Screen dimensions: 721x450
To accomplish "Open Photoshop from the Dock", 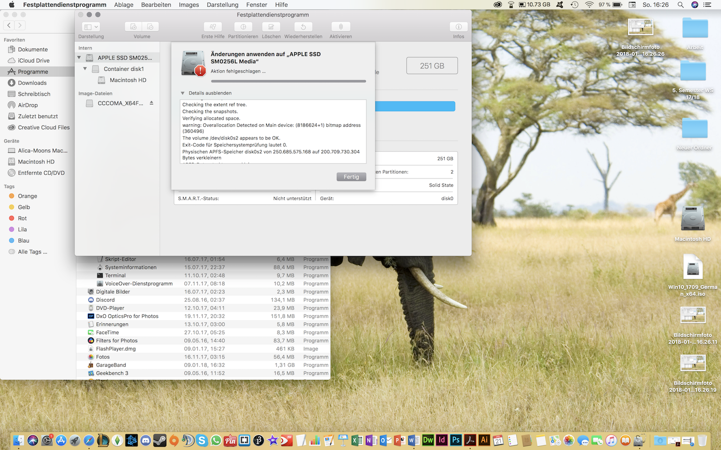I will (x=455, y=440).
